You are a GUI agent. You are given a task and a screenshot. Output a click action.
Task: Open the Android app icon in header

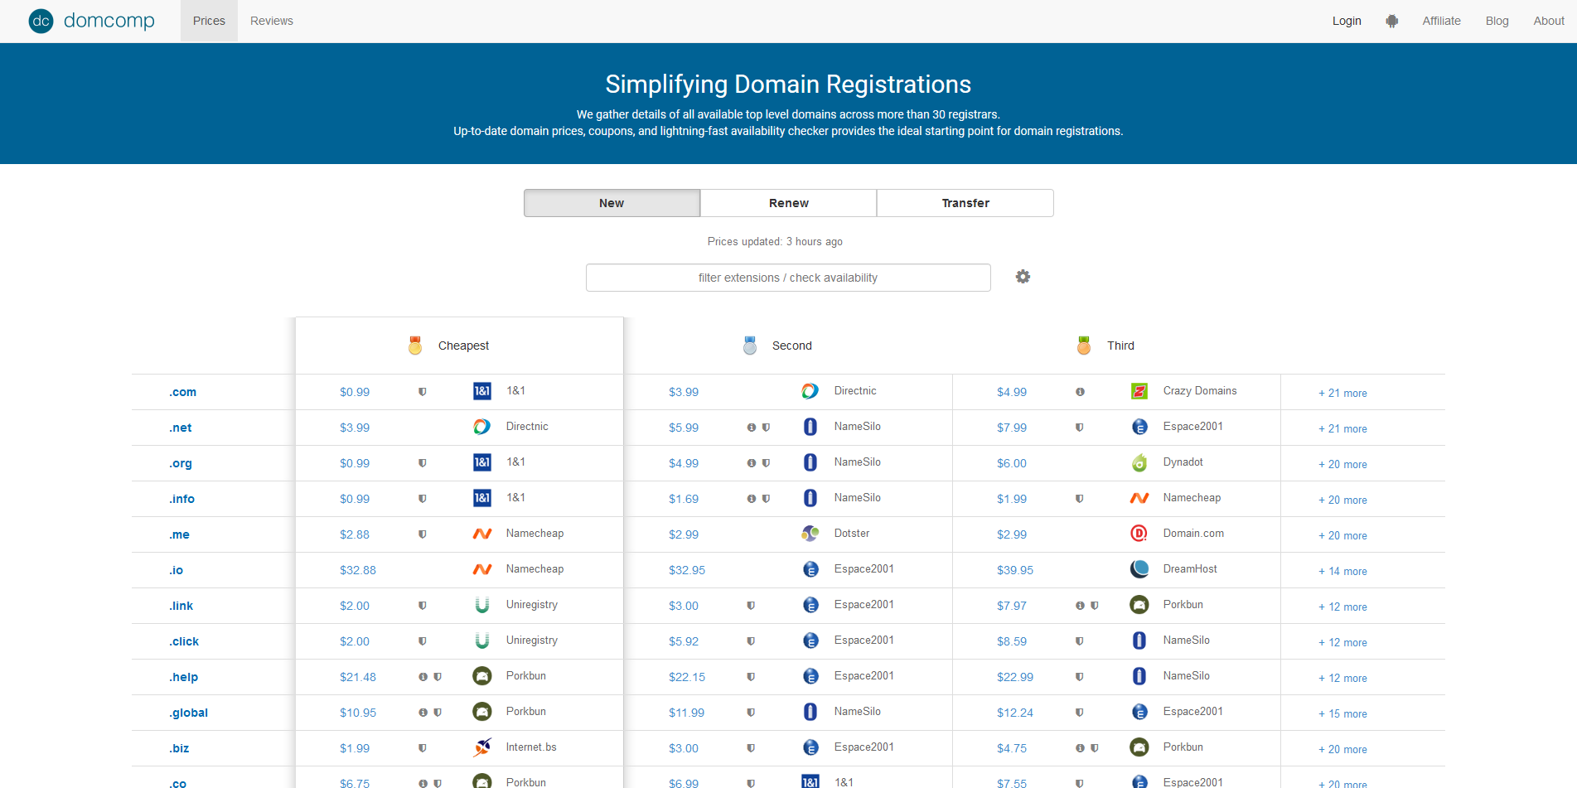click(x=1391, y=21)
